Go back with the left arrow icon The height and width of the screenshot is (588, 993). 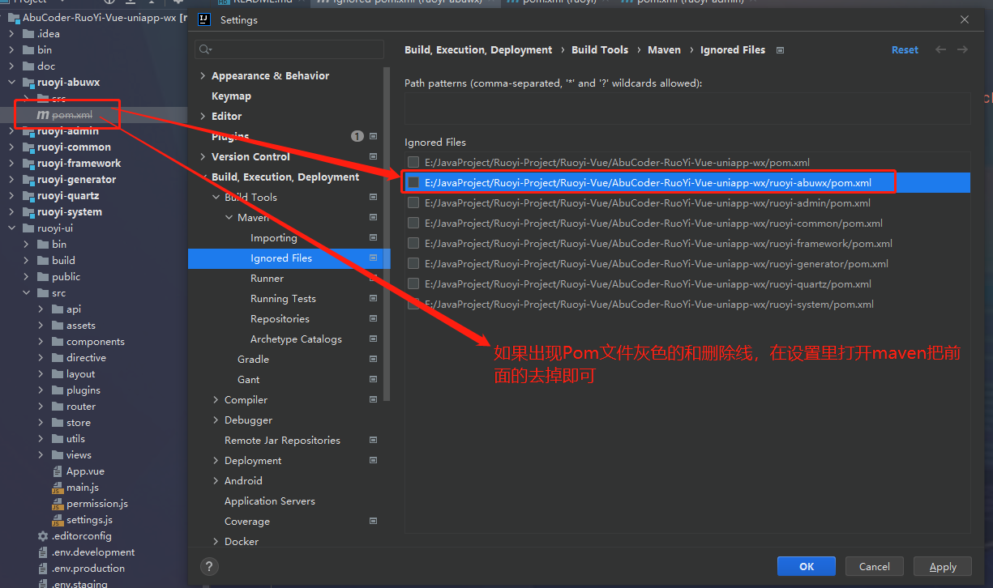(x=940, y=50)
